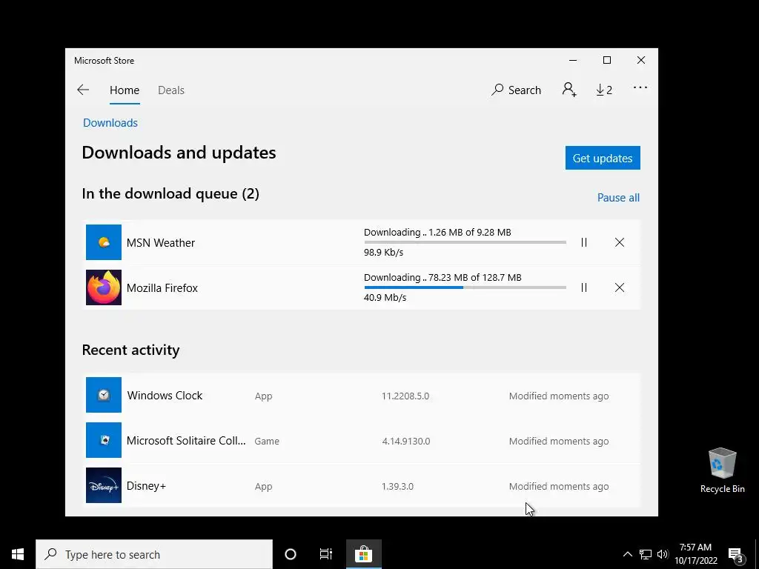Click the network tray icon

click(646, 554)
